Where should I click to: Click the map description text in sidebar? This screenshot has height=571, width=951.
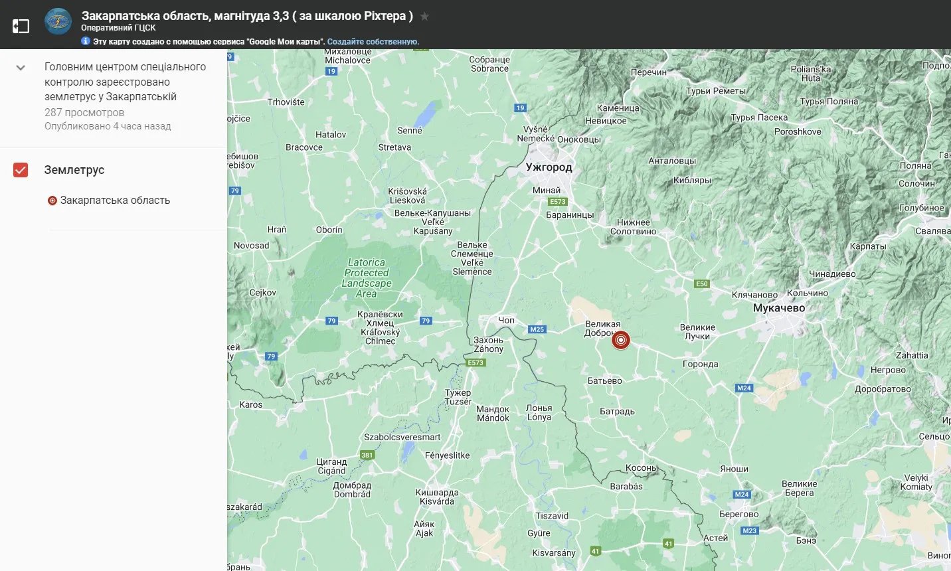125,82
